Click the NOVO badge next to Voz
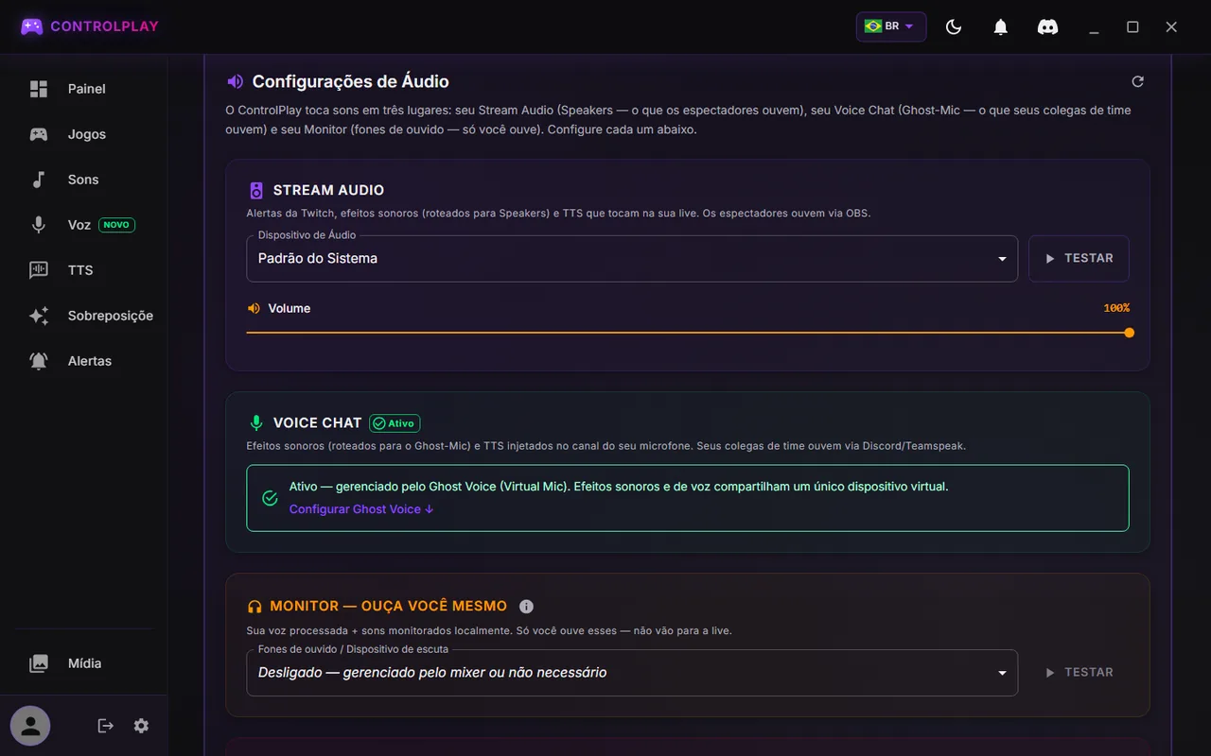The width and height of the screenshot is (1211, 756). coord(117,225)
